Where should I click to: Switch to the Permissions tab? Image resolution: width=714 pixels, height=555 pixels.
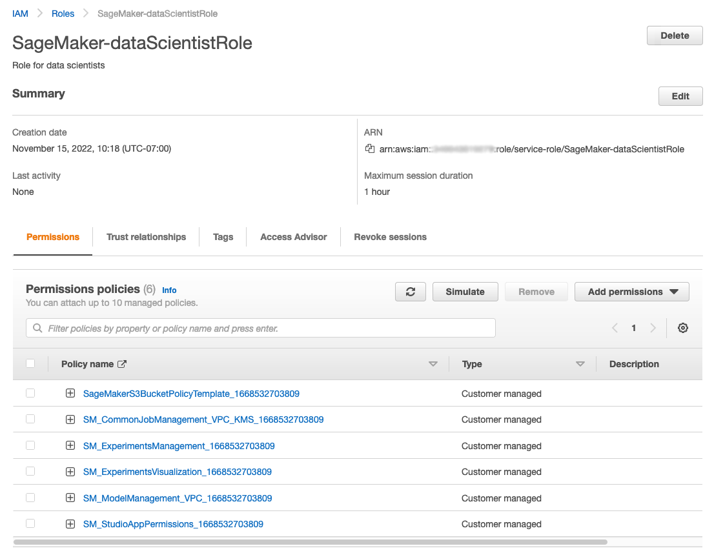point(53,237)
